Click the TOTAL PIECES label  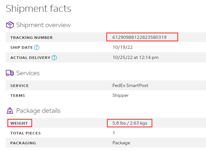point(26,133)
